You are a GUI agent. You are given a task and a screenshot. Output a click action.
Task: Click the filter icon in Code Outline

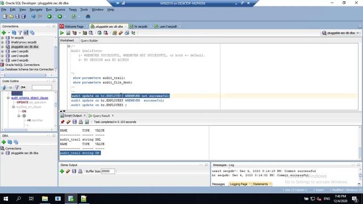click(x=16, y=87)
